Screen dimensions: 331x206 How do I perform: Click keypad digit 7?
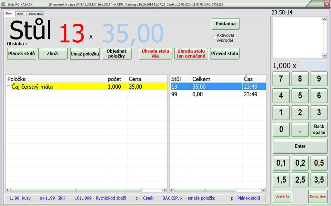[x=281, y=79]
